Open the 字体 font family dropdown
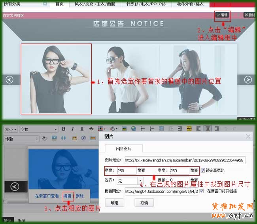257x224 pixels. (39, 129)
